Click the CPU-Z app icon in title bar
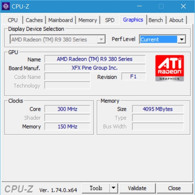Viewport: 195px width, 195px height. (x=6, y=6)
